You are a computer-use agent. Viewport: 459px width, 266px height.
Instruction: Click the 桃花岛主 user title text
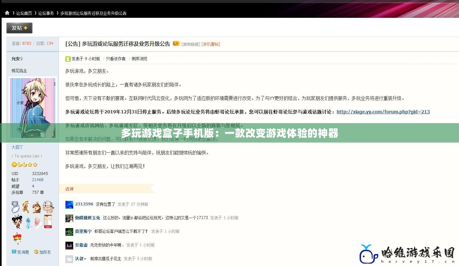click(19, 71)
